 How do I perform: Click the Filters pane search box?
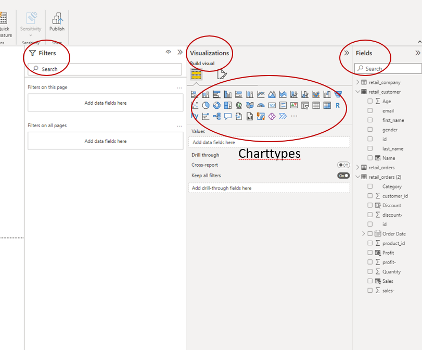pyautogui.click(x=105, y=69)
